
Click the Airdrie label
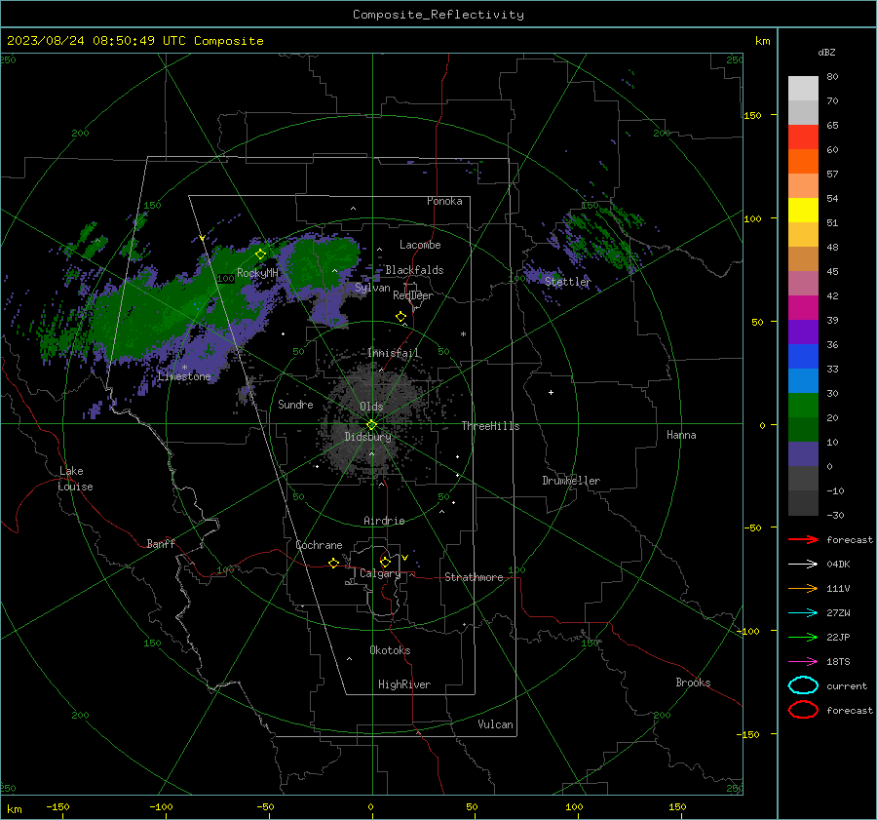coord(384,521)
